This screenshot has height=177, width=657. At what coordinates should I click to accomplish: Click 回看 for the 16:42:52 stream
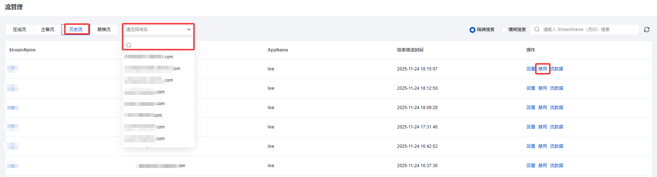pyautogui.click(x=531, y=146)
